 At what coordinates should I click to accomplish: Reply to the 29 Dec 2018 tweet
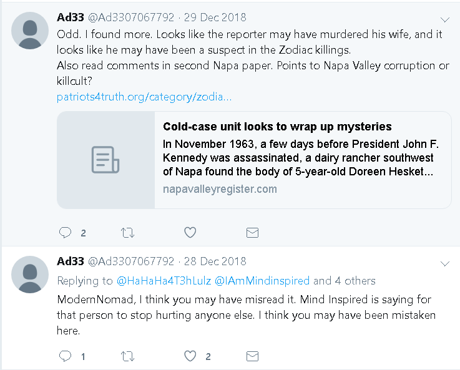65,233
